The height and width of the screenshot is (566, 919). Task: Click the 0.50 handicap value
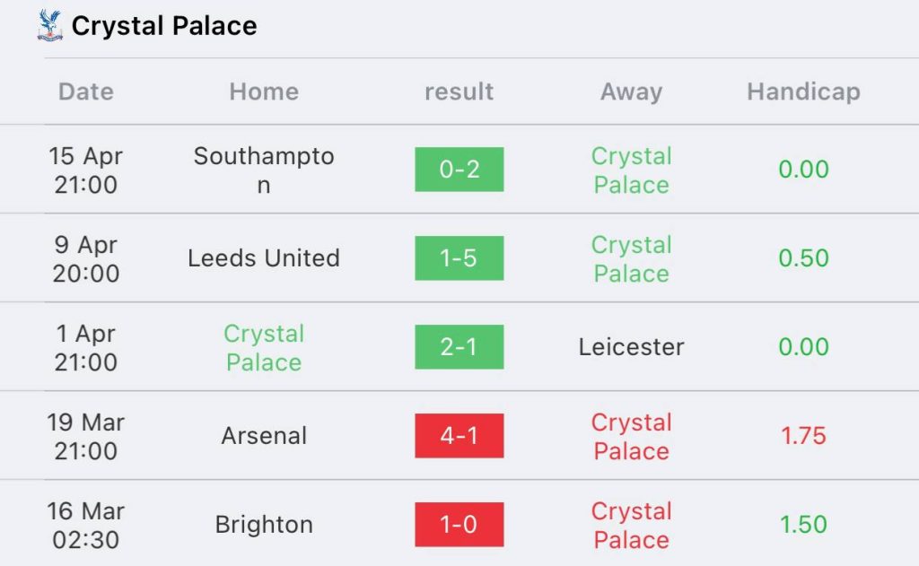coord(803,258)
